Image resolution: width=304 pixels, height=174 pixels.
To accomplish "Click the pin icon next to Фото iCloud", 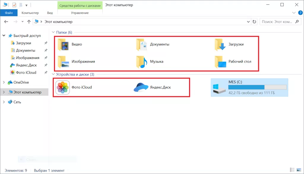I will [x=46, y=73].
